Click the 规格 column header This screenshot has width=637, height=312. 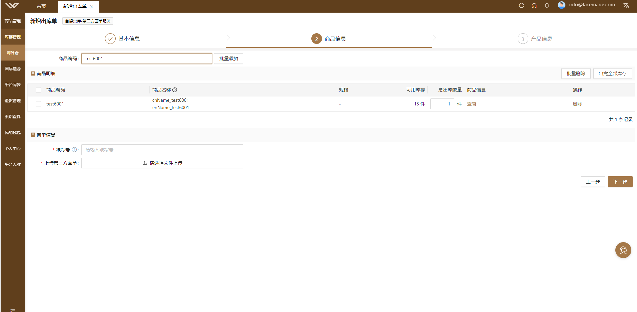click(344, 90)
